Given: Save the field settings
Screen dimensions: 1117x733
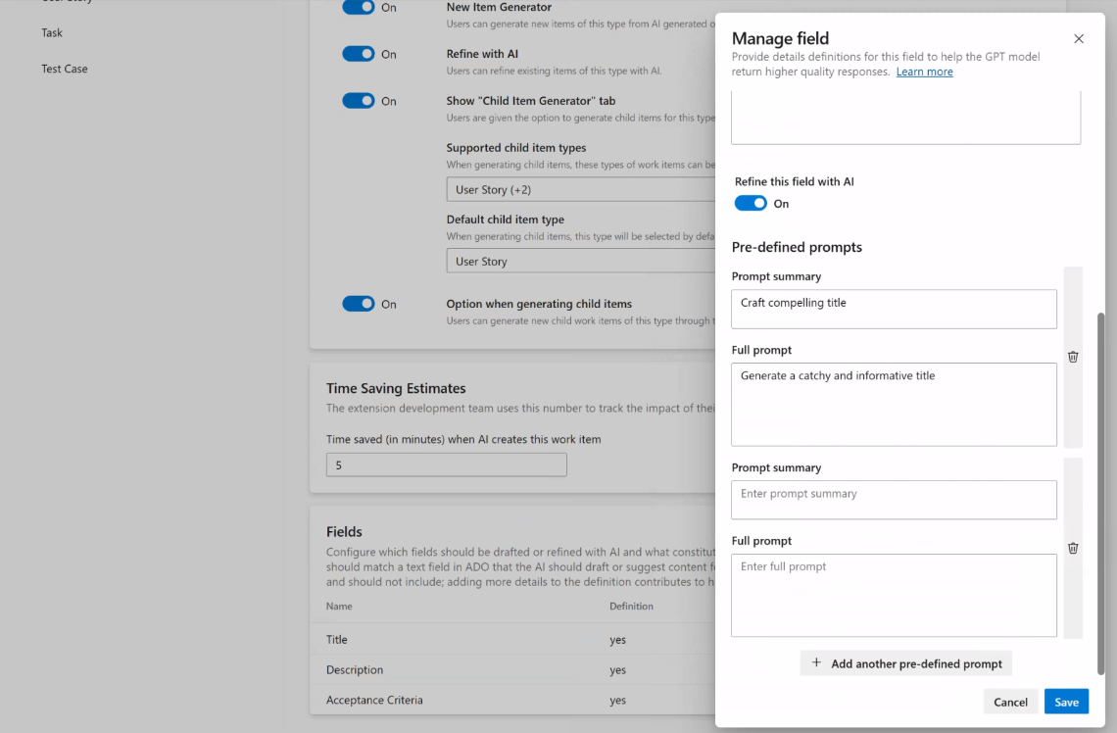Looking at the screenshot, I should pyautogui.click(x=1066, y=702).
